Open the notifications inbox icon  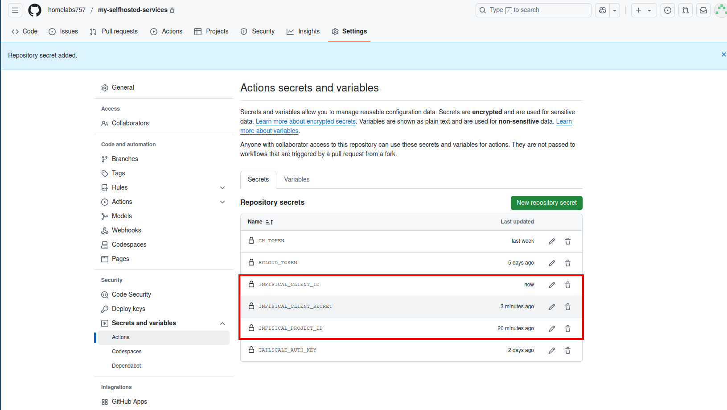[703, 10]
